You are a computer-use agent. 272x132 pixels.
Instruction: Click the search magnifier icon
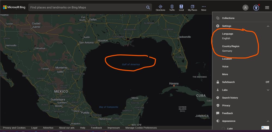click(148, 7)
